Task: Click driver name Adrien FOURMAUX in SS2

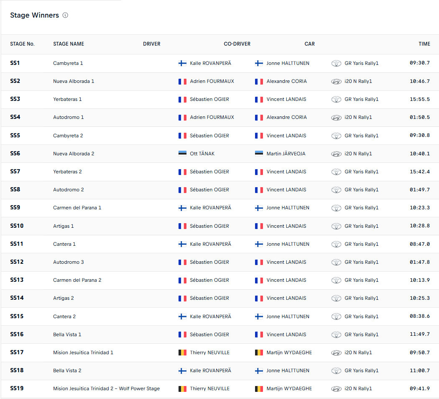Action: point(212,81)
